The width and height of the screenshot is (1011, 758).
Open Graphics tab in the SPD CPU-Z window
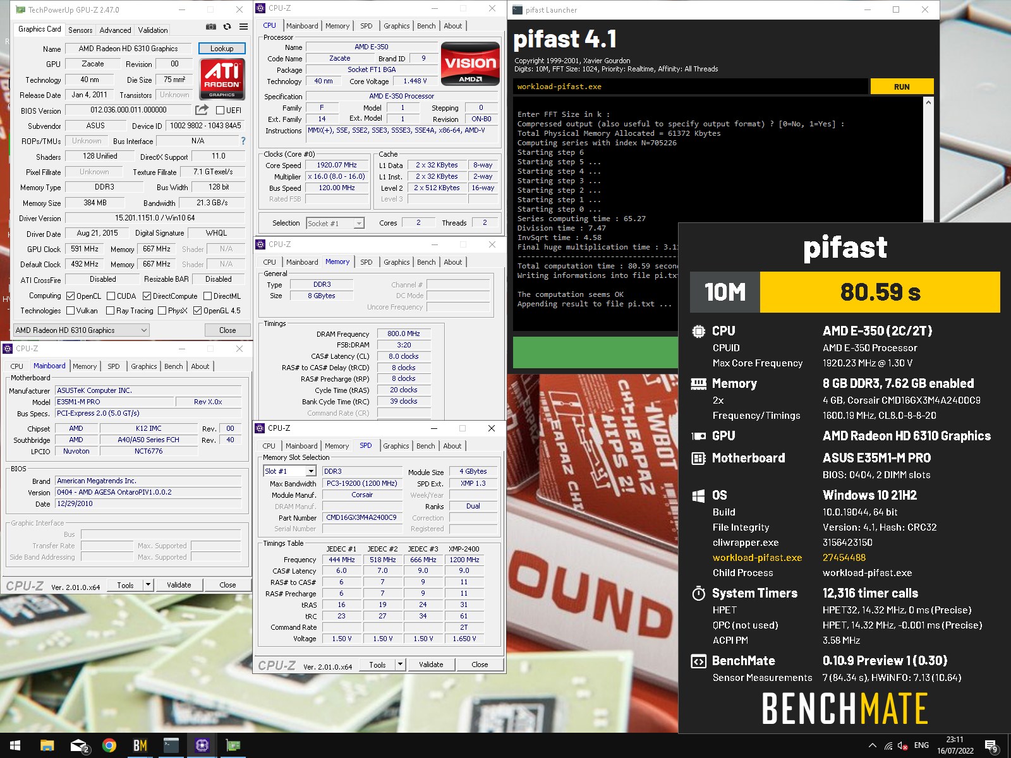(x=396, y=446)
